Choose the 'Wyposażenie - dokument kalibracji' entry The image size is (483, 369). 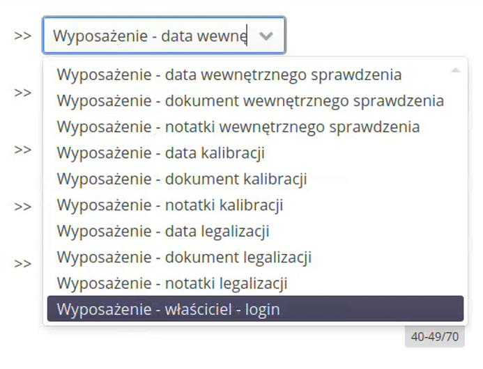[182, 179]
